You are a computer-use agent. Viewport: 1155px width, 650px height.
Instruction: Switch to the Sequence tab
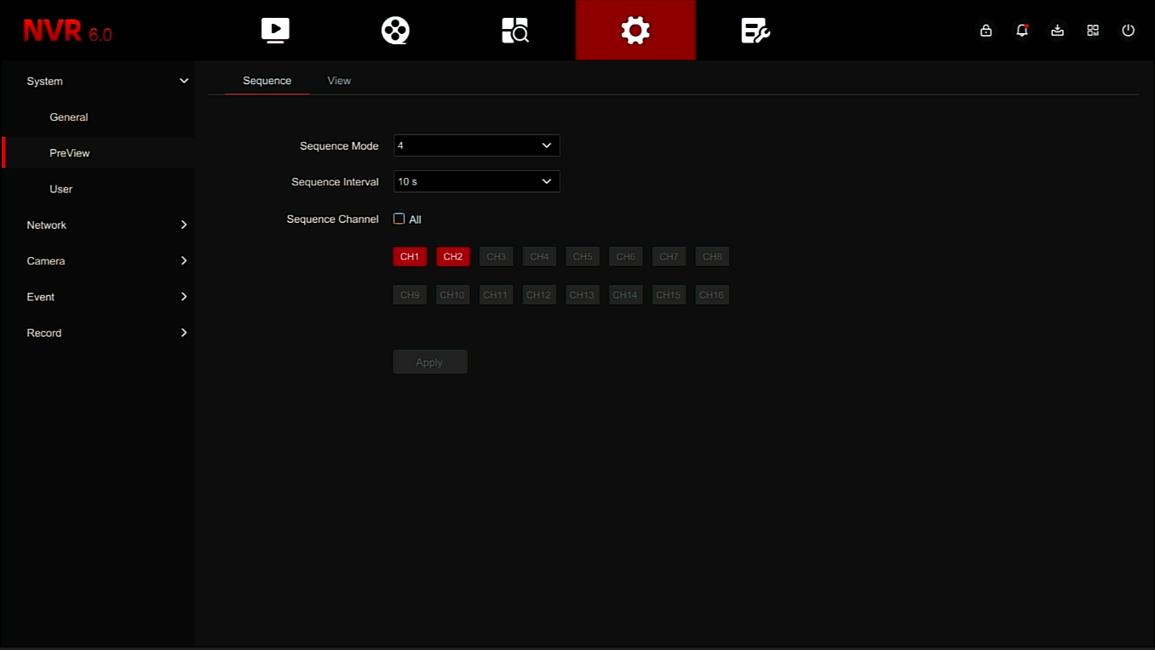267,81
